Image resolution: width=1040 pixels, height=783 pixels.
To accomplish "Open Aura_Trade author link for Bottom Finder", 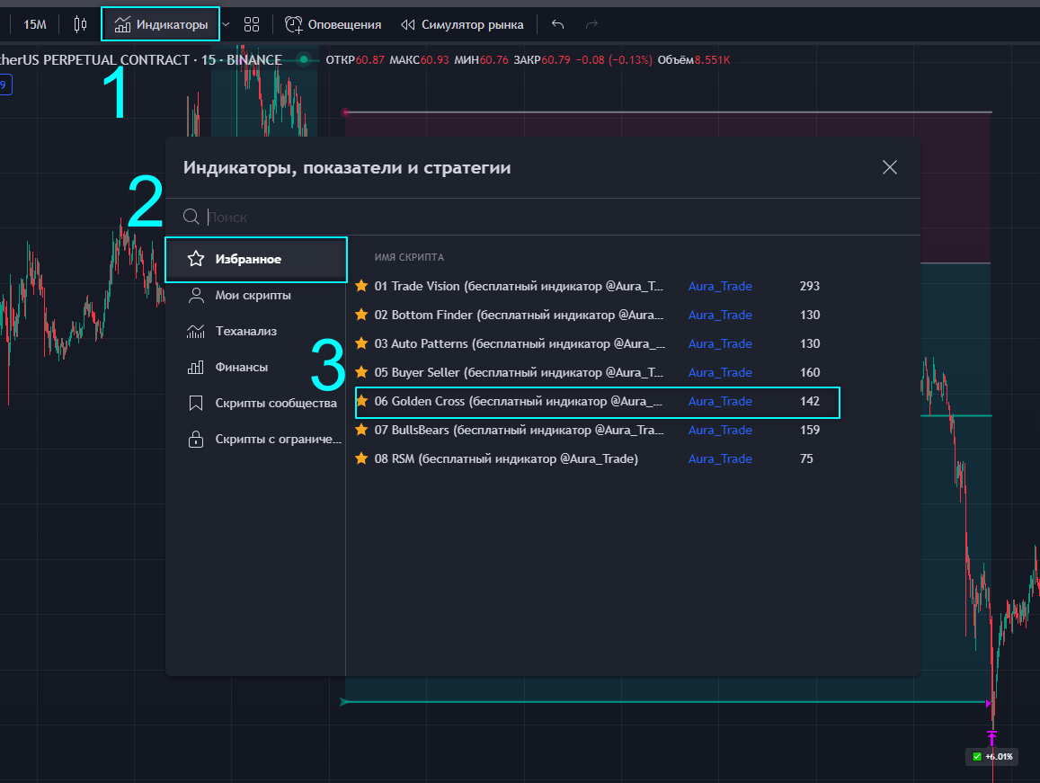I will tap(720, 315).
